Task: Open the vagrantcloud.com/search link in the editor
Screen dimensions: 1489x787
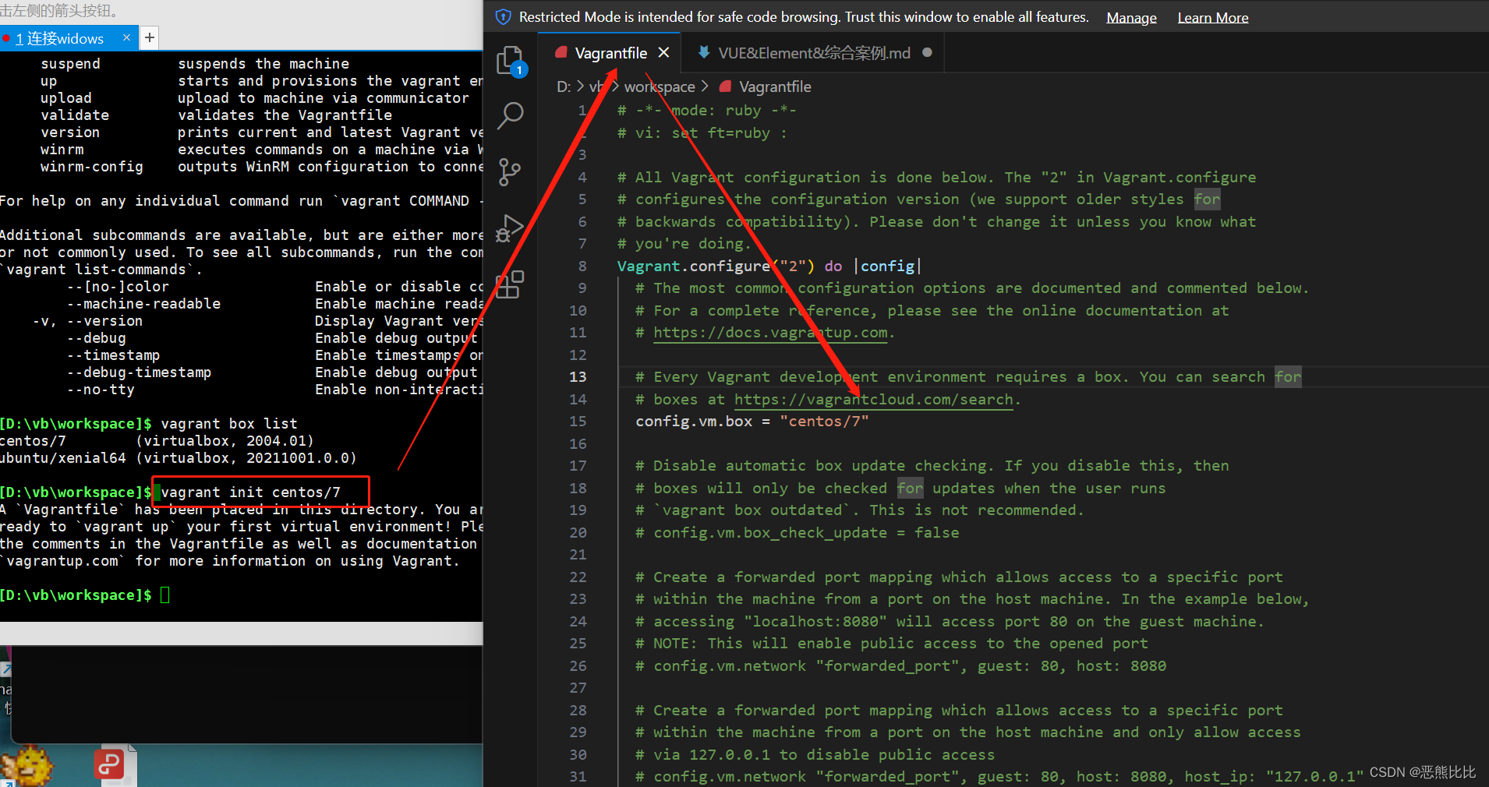Action: (873, 400)
